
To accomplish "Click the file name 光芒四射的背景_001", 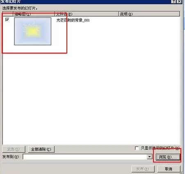I will [73, 20].
